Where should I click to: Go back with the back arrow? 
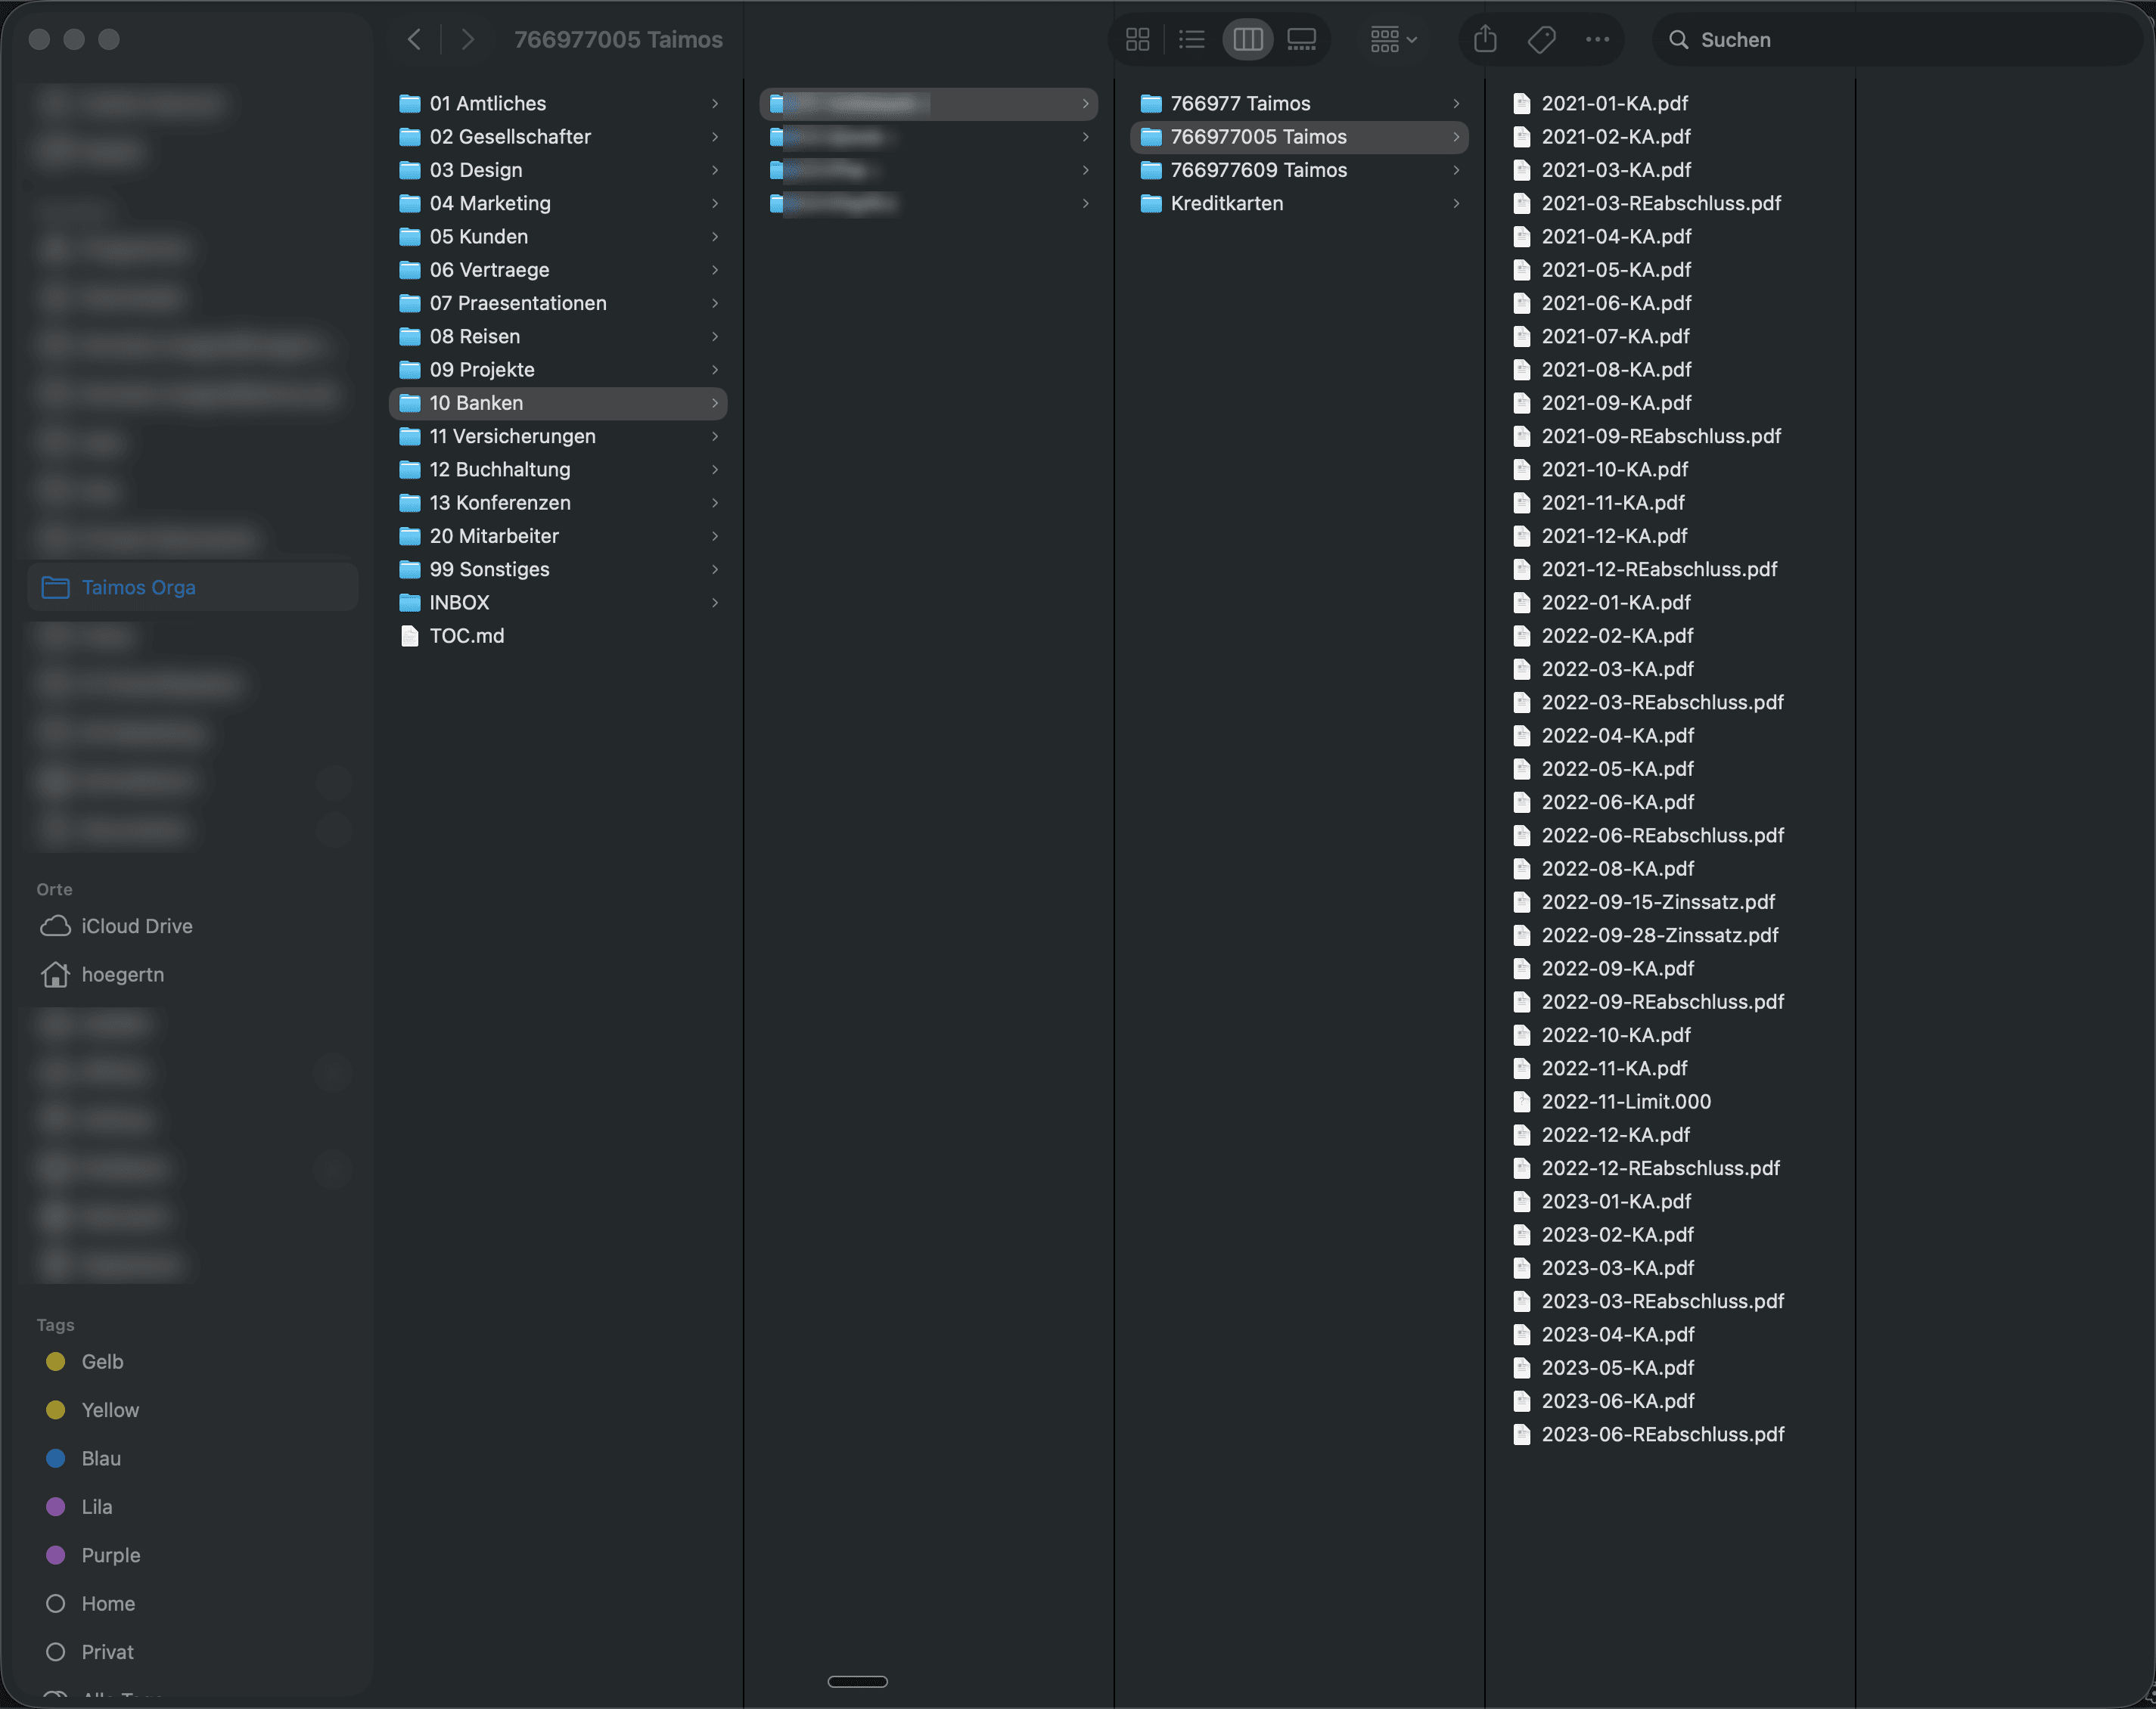coord(414,39)
